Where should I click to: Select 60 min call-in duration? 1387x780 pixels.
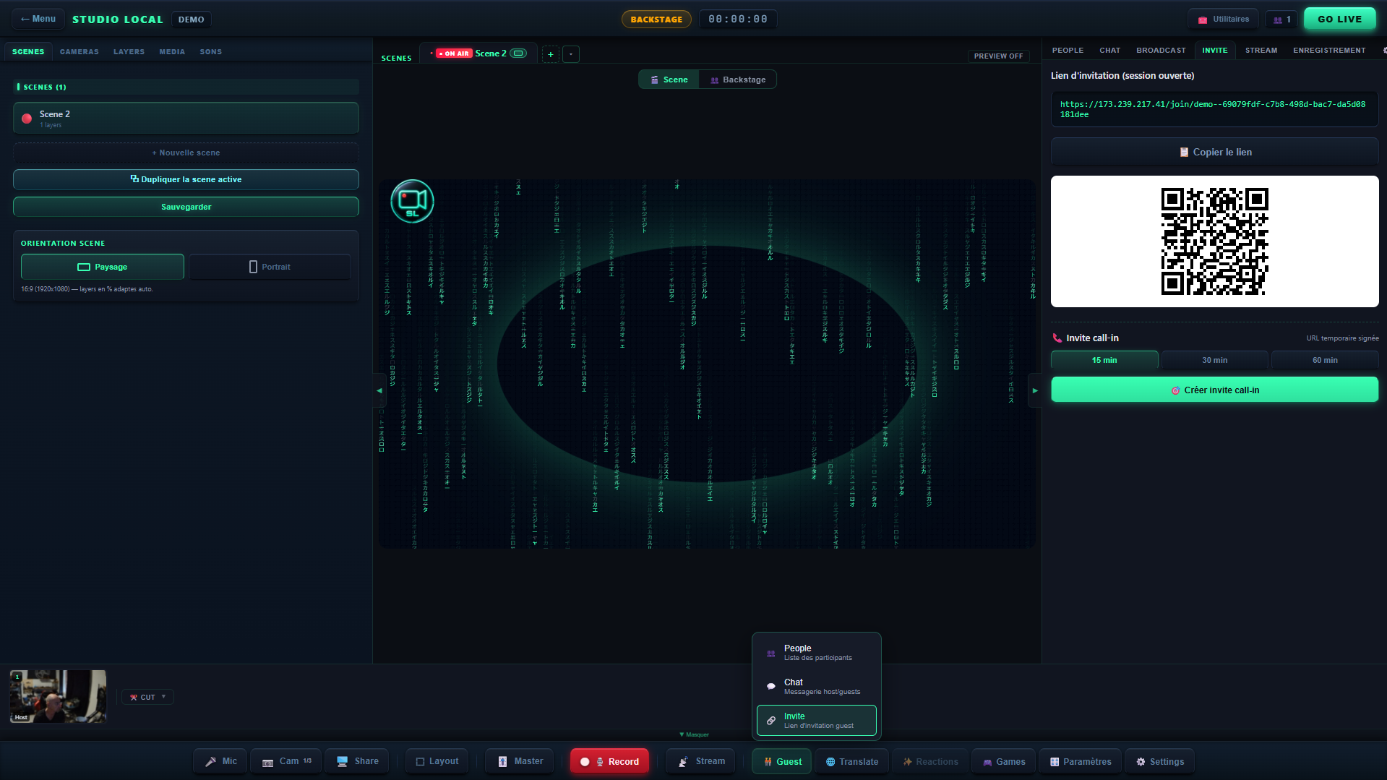click(x=1325, y=360)
